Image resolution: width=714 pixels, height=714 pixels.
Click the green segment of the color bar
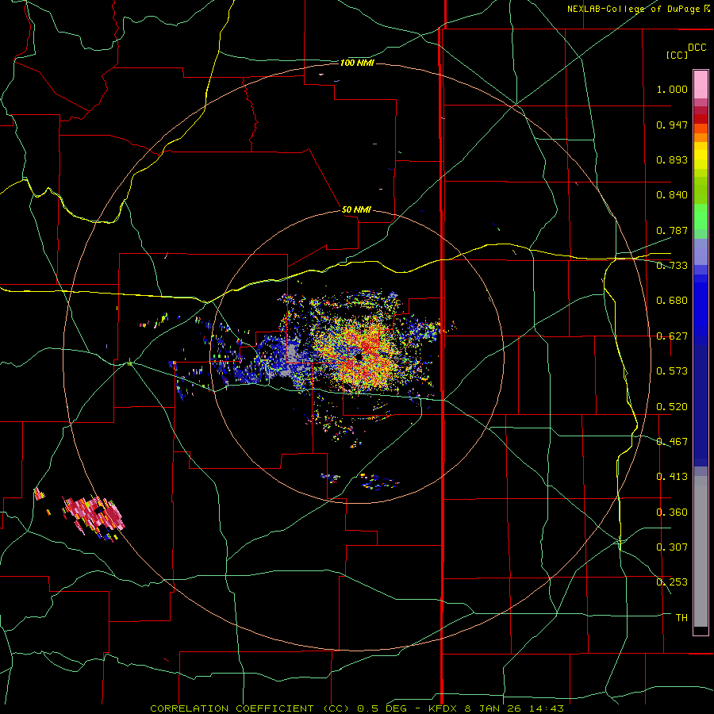pos(701,217)
